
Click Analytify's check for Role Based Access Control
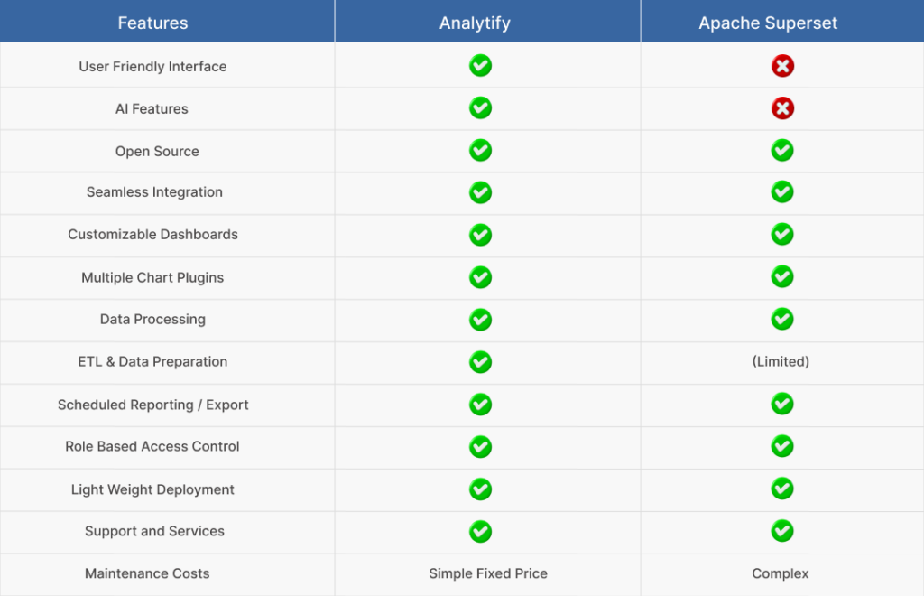point(480,447)
